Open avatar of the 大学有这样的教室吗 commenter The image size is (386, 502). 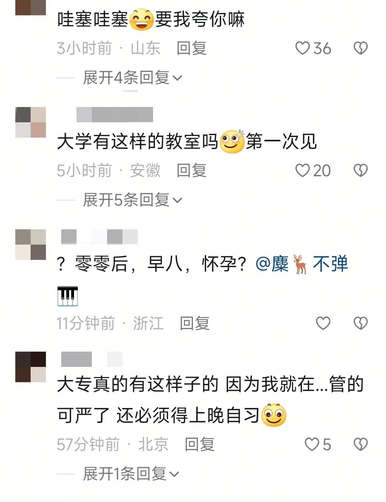tap(31, 122)
